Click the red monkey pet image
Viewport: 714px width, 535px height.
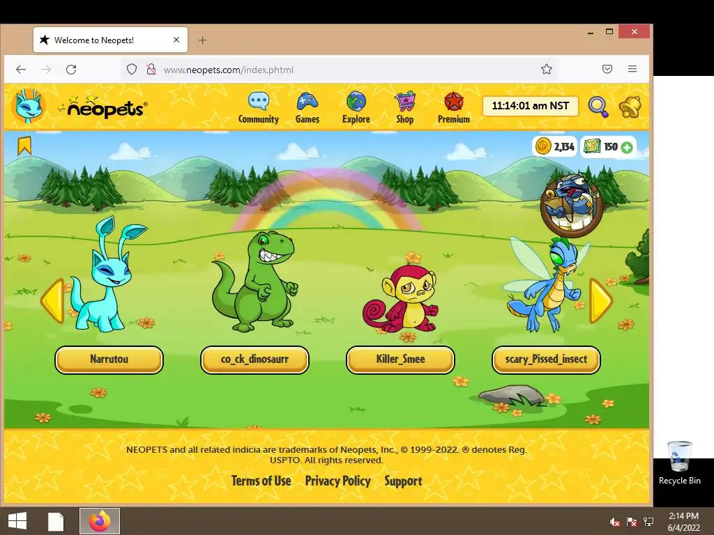(401, 300)
